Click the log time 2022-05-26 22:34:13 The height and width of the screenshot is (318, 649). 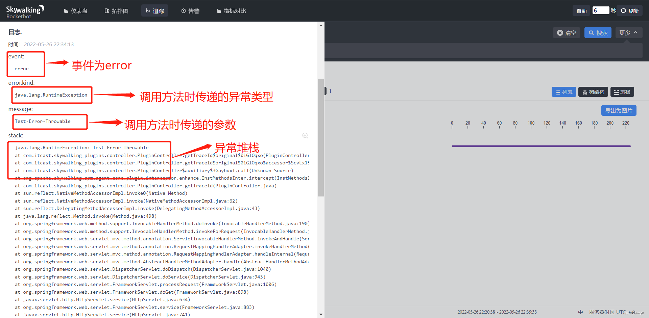point(49,44)
